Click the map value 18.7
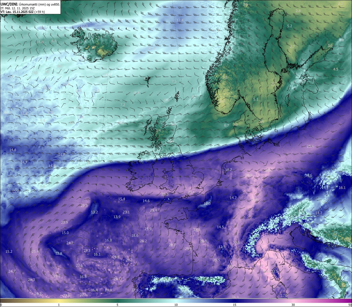The height and width of the screenshot is (307, 352). (229, 170)
